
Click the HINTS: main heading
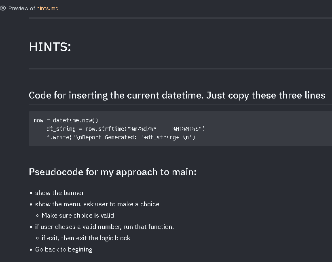50,47
